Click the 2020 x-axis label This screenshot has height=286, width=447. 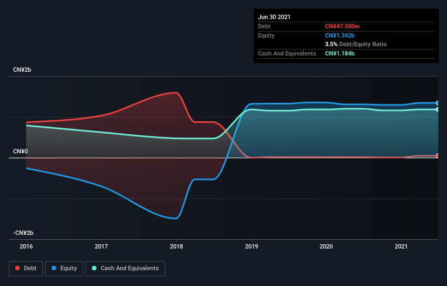coord(326,246)
